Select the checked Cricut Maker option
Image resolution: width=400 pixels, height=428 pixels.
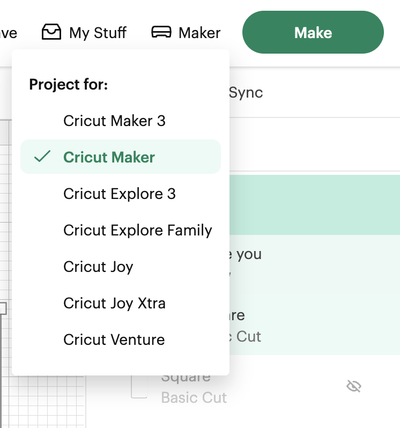tap(121, 157)
